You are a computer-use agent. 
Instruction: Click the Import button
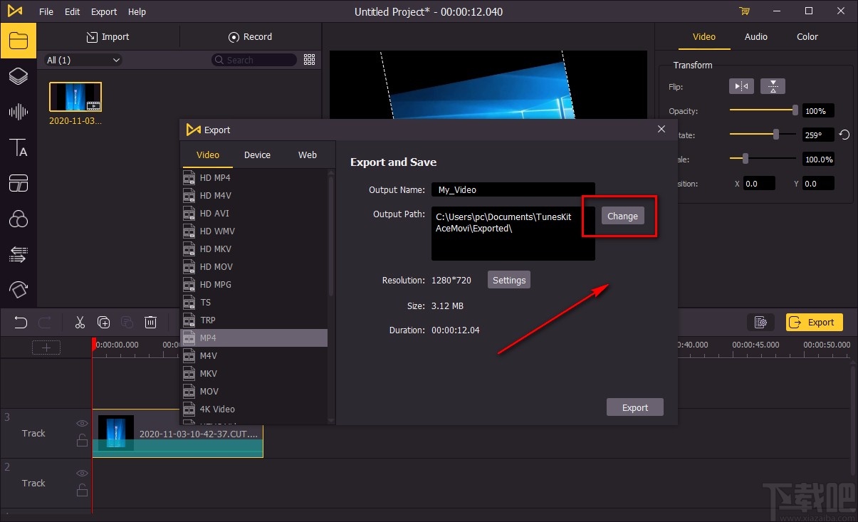pyautogui.click(x=108, y=37)
